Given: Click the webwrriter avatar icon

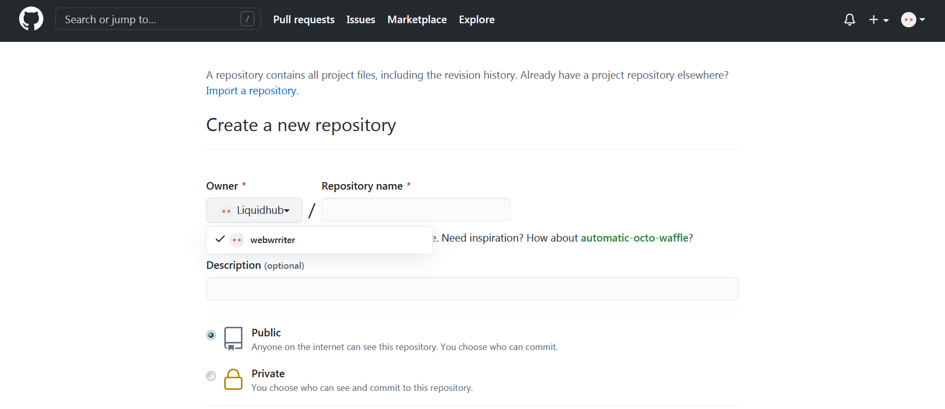Looking at the screenshot, I should (237, 240).
